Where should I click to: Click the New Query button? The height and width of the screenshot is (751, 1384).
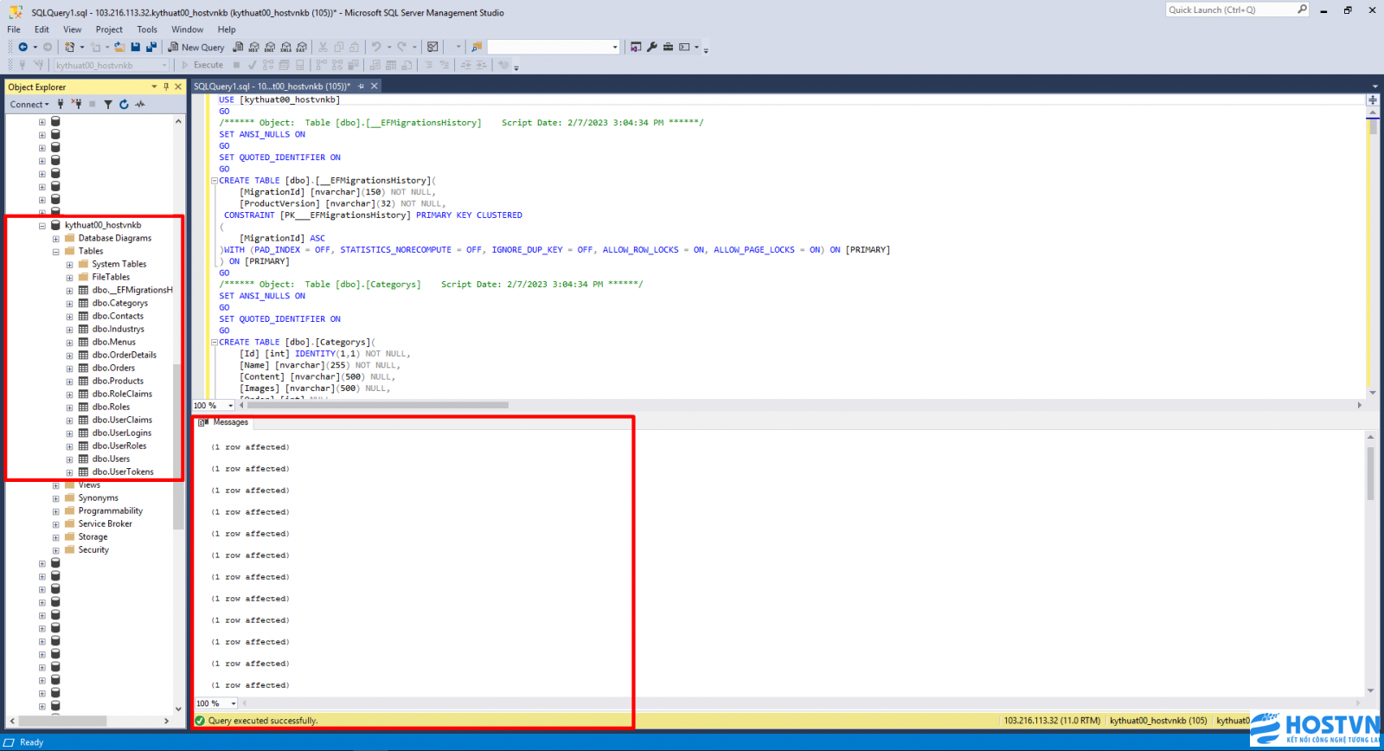click(196, 47)
